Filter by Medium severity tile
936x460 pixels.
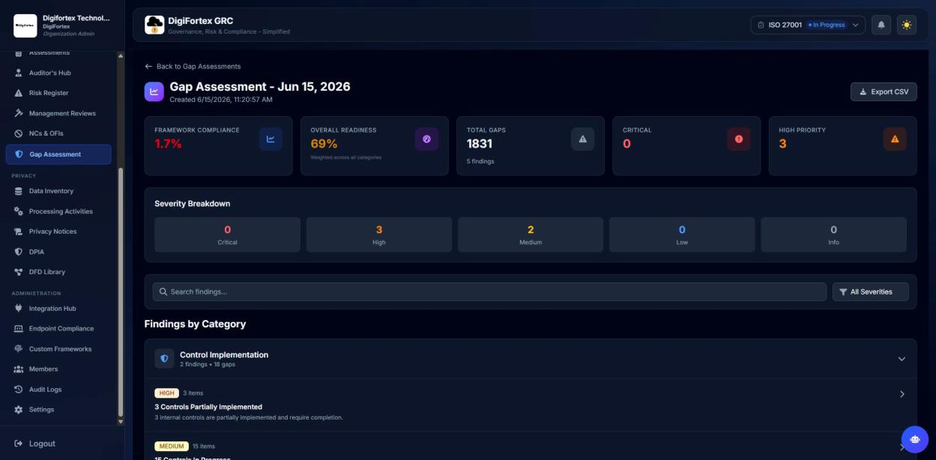coord(531,234)
